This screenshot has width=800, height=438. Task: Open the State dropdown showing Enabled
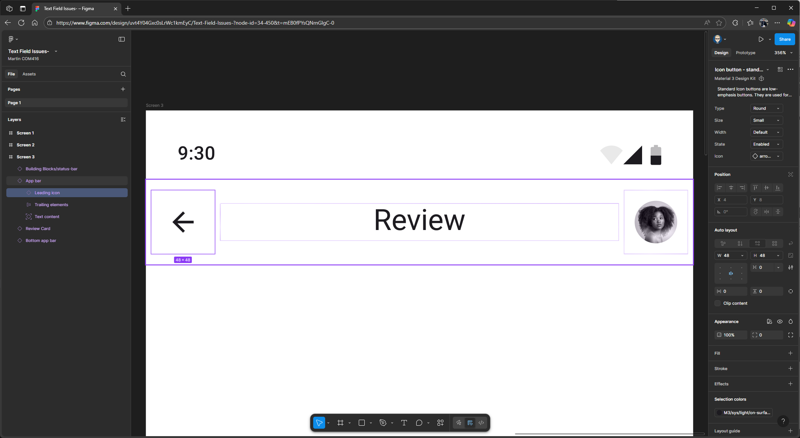(x=766, y=144)
